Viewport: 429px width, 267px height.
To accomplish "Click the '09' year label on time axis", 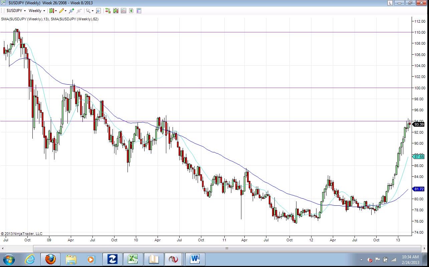I will pos(49,240).
